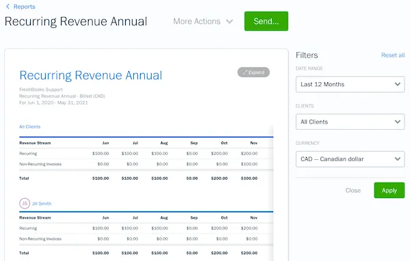Click the $100.00 Nov Non-Recurring value in All Clients

click(x=249, y=164)
